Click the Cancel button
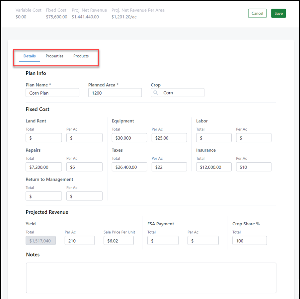The height and width of the screenshot is (299, 300). pos(257,13)
